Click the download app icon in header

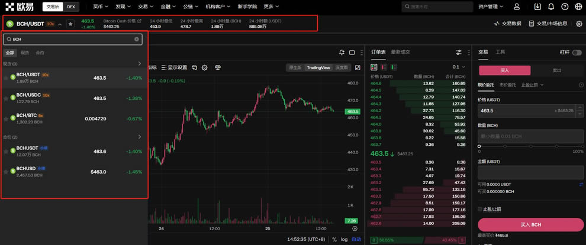coord(537,7)
